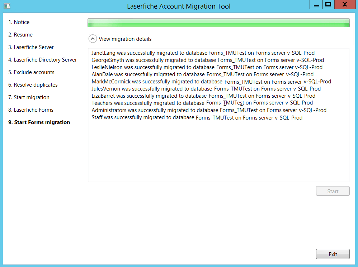The width and height of the screenshot is (358, 267).
Task: Click the MarkMcCormick migration log line
Action: tap(211, 82)
